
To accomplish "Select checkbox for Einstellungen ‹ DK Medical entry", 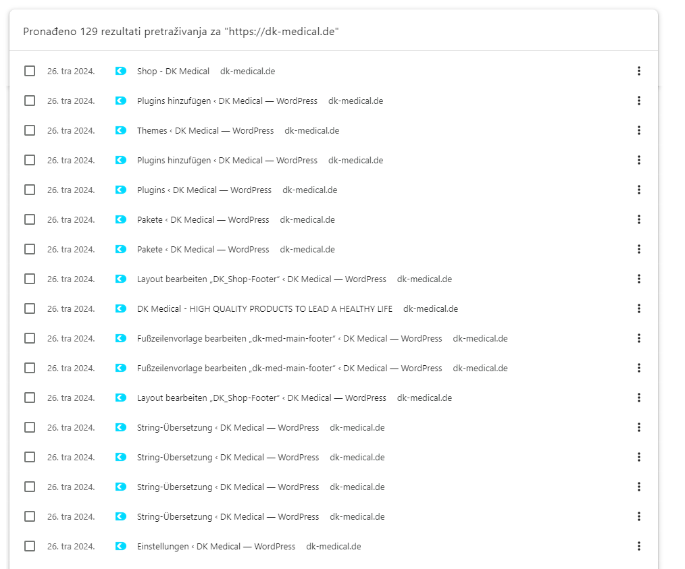I will (30, 546).
